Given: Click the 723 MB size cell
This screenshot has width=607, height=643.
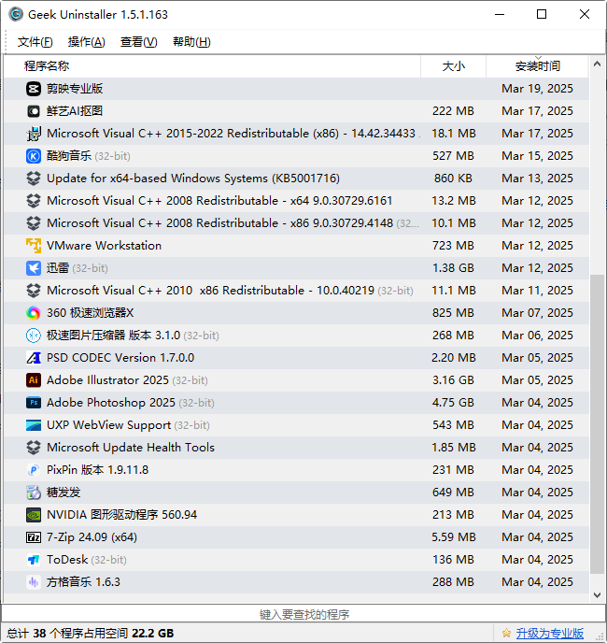Looking at the screenshot, I should pyautogui.click(x=453, y=246).
